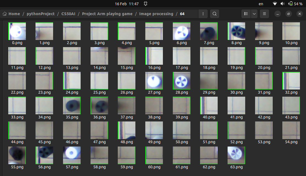The width and height of the screenshot is (306, 176).
Task: Select the 35.png dark ring thumbnail
Action: pos(72,105)
